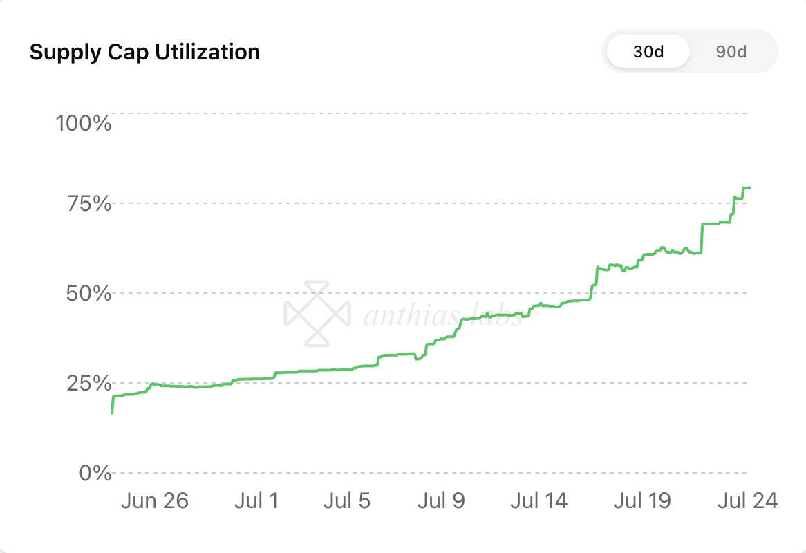806x553 pixels.
Task: Select the 30d time range
Action: [x=648, y=52]
